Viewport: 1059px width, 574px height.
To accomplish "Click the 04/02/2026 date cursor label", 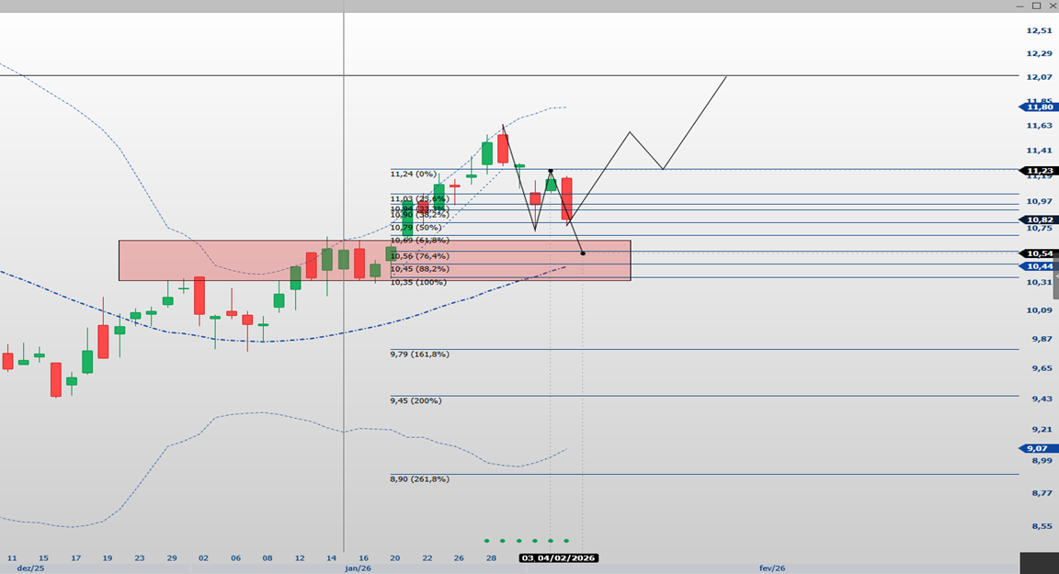I will pyautogui.click(x=558, y=557).
